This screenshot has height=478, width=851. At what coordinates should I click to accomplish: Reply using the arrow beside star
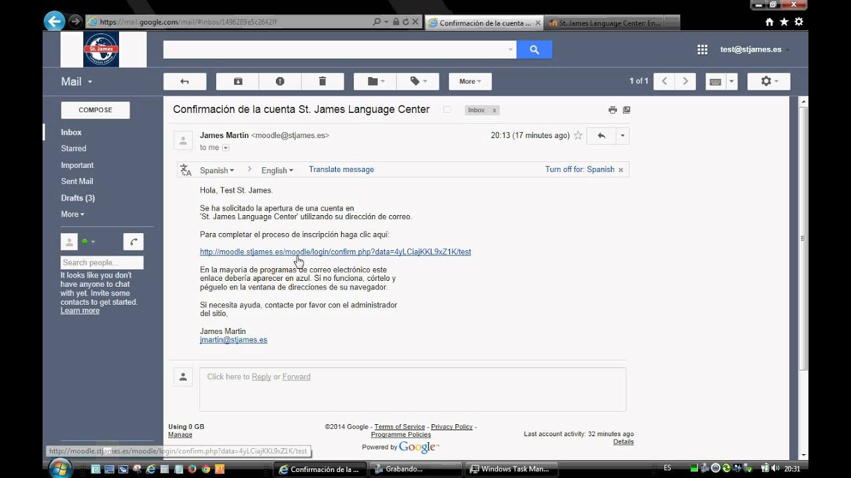tap(601, 135)
